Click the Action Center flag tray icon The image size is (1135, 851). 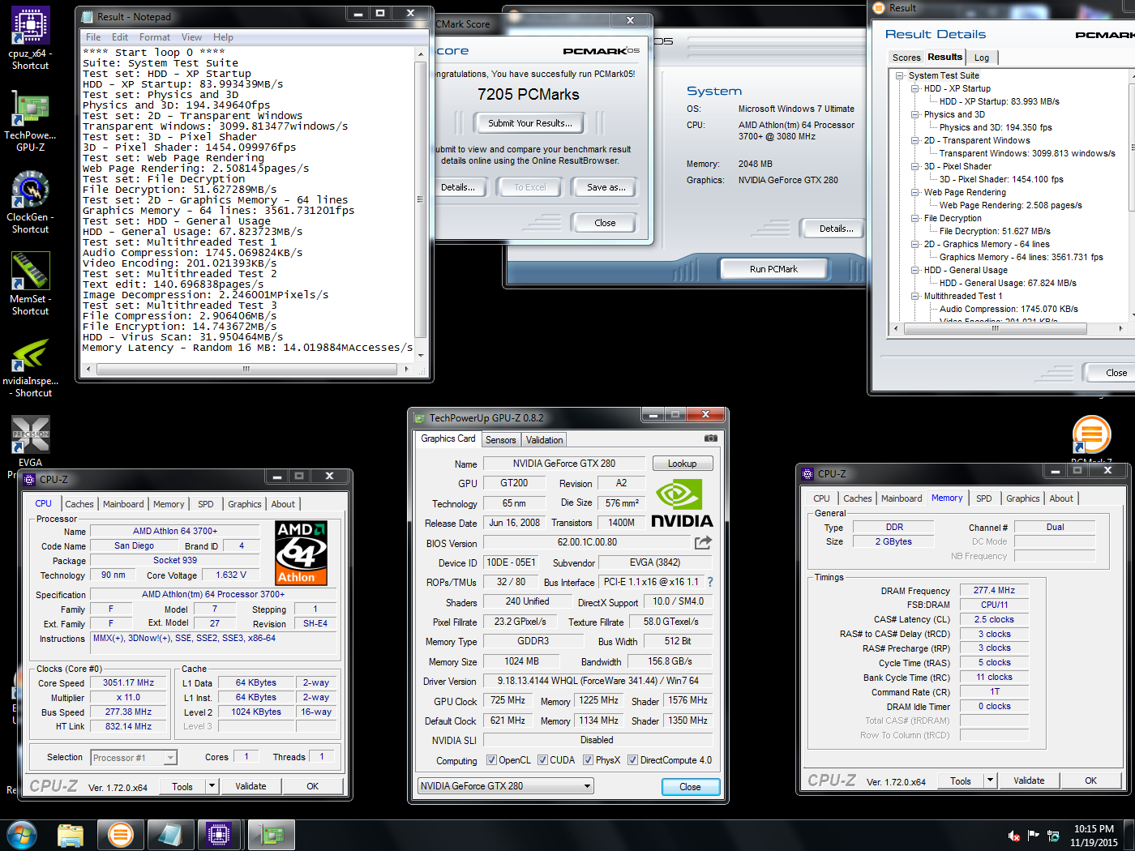tap(1033, 835)
